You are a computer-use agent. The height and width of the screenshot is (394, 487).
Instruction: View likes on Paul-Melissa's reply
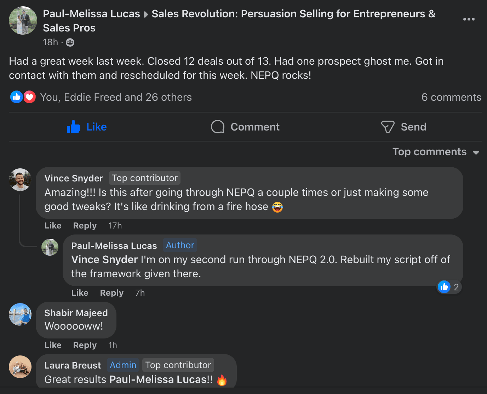tap(449, 287)
